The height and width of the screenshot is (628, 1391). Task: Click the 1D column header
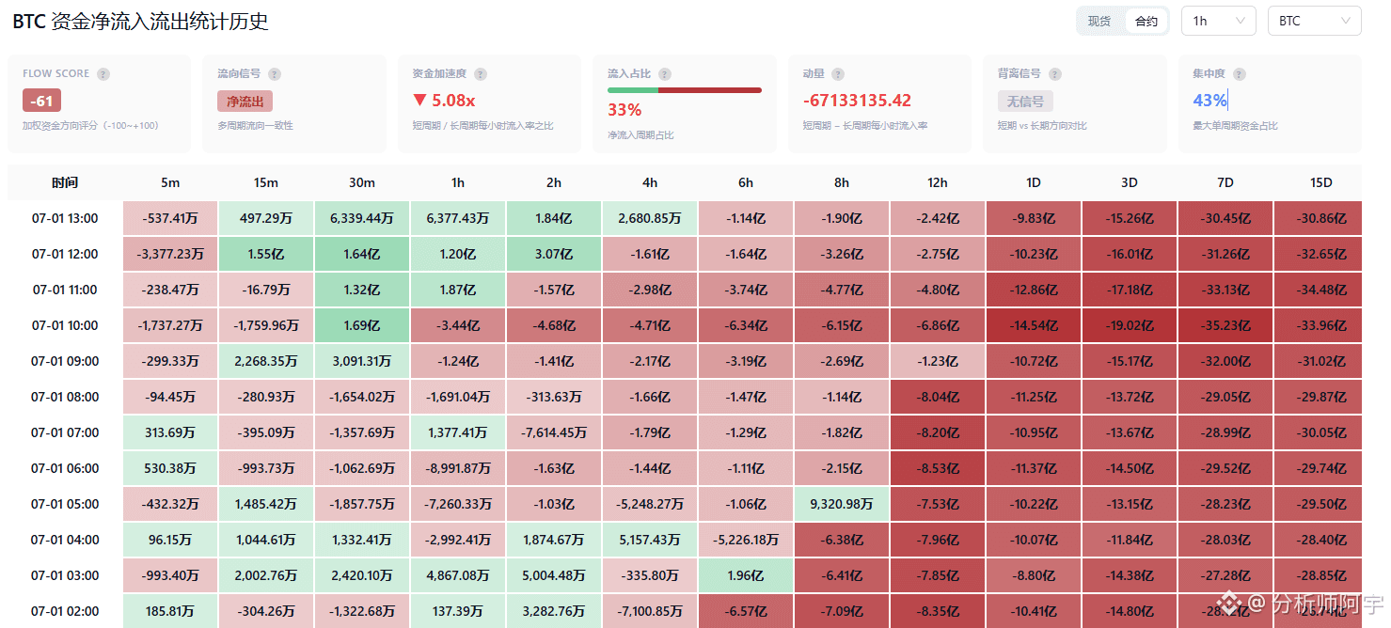tap(1034, 182)
